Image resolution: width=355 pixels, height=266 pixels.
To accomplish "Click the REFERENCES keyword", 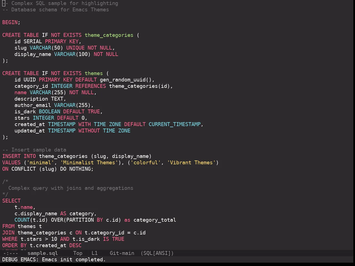I will tap(91, 86).
